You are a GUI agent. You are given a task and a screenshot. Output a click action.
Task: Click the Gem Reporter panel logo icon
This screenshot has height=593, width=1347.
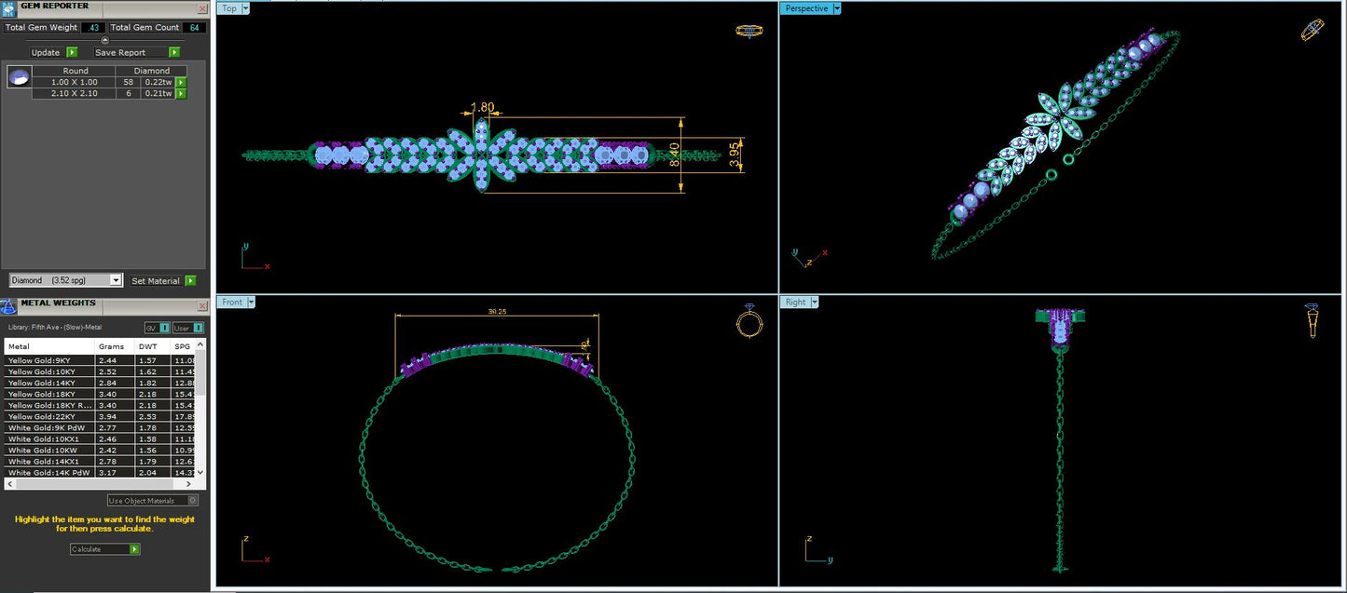click(x=8, y=8)
